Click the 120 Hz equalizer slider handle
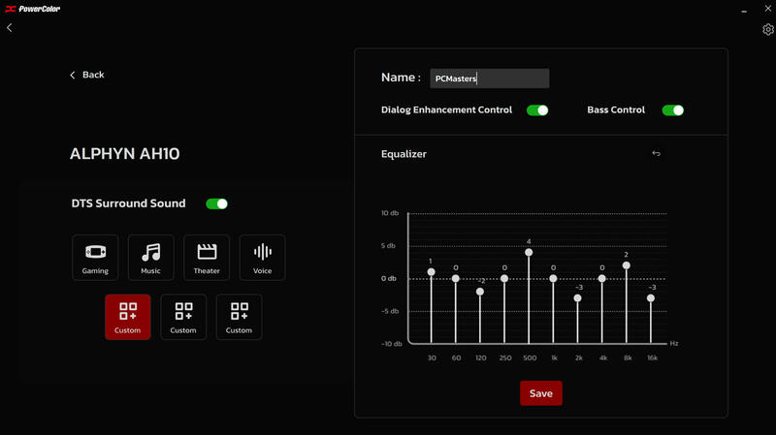Screen dimensions: 776x435 coord(480,292)
